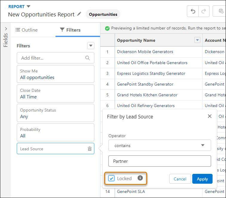Open the Filters options dropdown arrow
Screen dimensions: 226x198
tap(91, 46)
